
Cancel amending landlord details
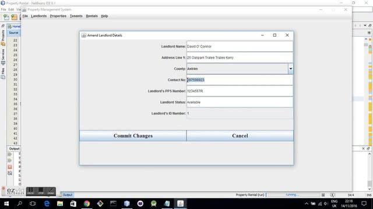pos(240,136)
